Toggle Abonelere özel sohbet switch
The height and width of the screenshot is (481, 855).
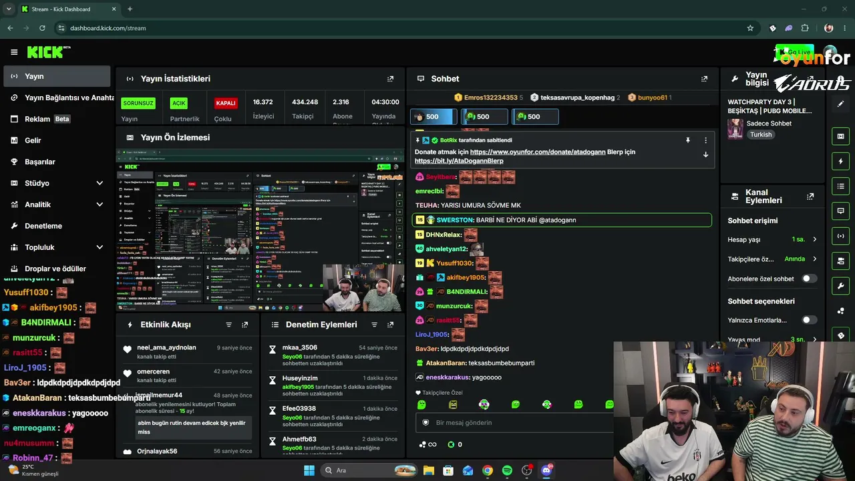click(x=809, y=279)
